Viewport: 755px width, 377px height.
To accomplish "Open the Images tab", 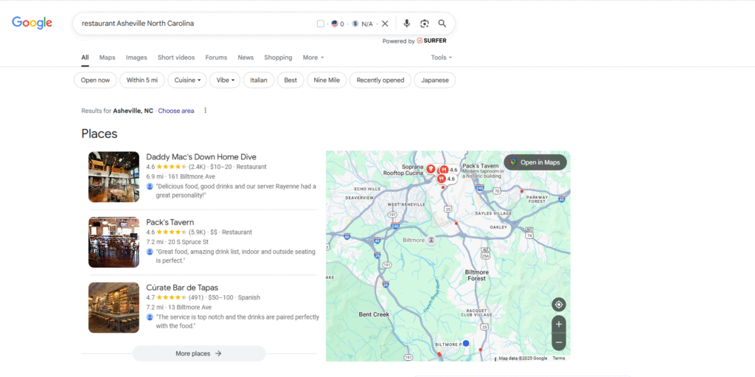I will (136, 58).
